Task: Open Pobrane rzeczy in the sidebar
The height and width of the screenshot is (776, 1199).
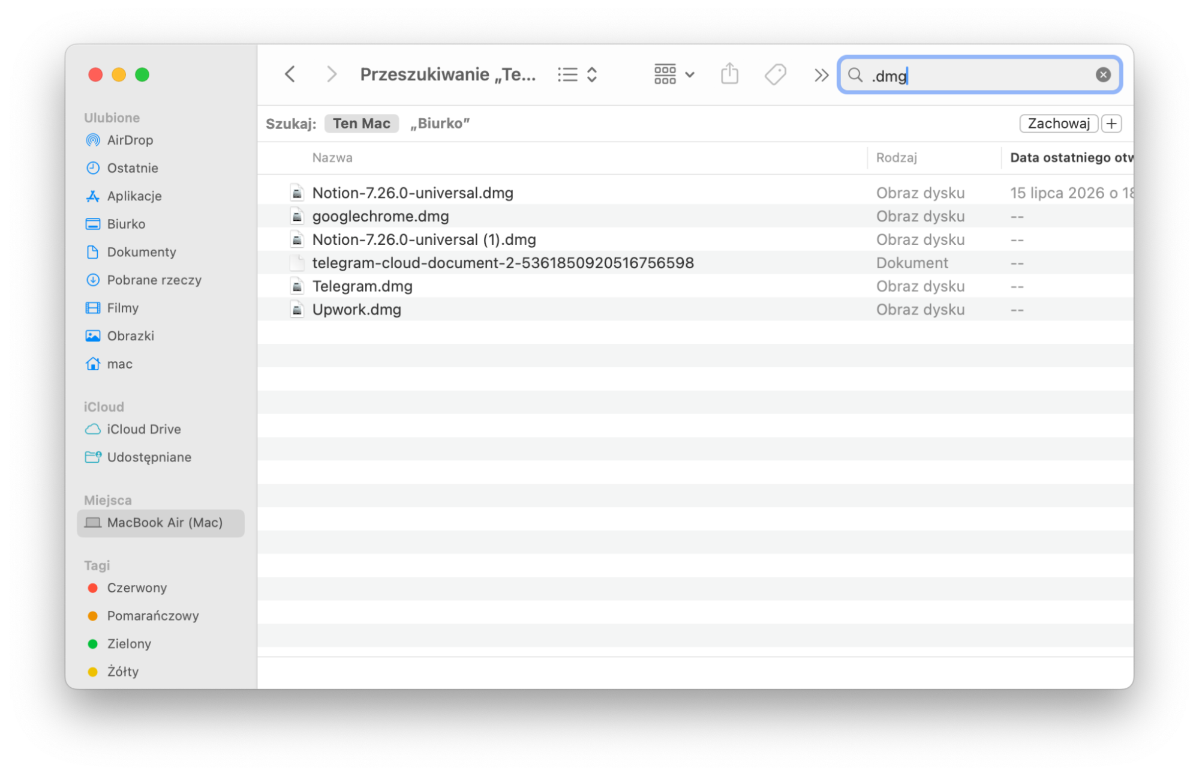Action: (x=143, y=280)
